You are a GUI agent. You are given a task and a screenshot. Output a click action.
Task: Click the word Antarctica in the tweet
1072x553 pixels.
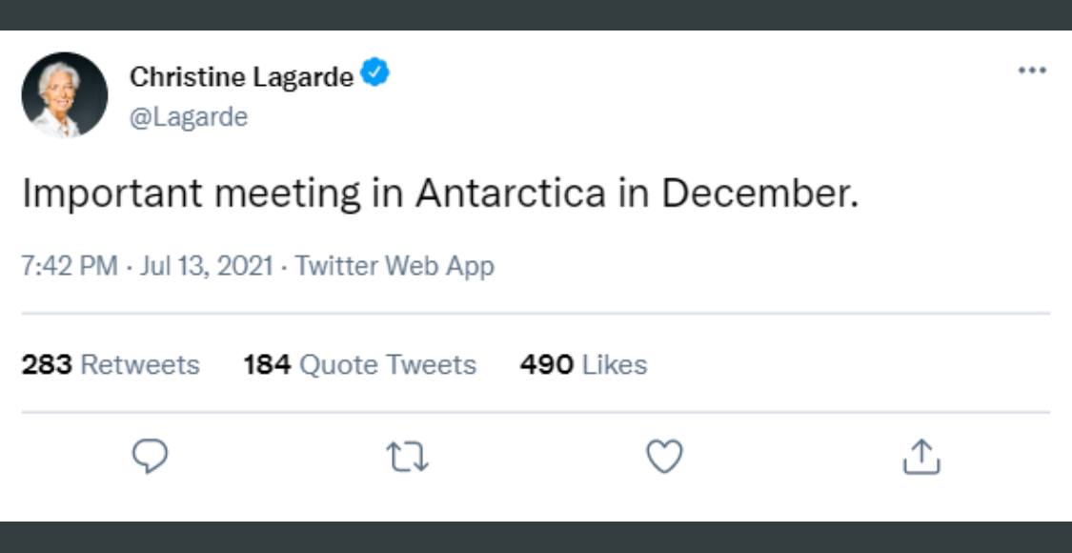click(x=510, y=194)
